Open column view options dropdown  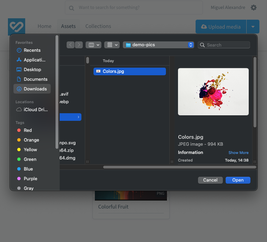pyautogui.click(x=93, y=45)
